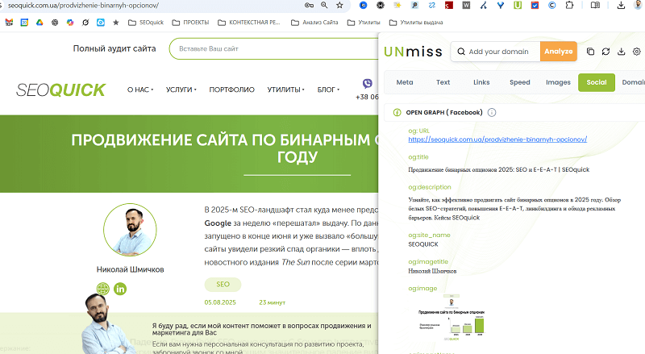Image resolution: width=645 pixels, height=354 pixels.
Task: Open the blue checkbox task extension
Action: 535,6
